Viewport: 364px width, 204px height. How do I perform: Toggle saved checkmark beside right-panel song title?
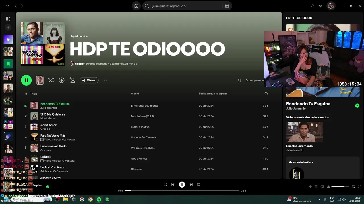[x=357, y=106]
